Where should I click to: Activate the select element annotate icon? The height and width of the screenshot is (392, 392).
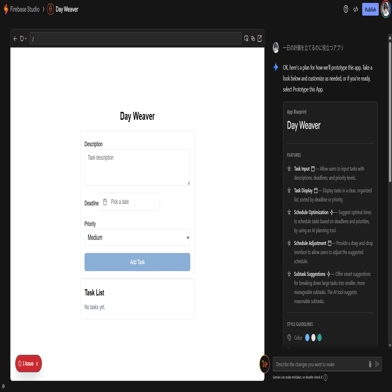(246, 38)
